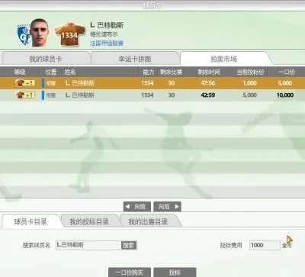Sort by 能力 column header
The height and width of the screenshot is (277, 305).
click(x=148, y=72)
